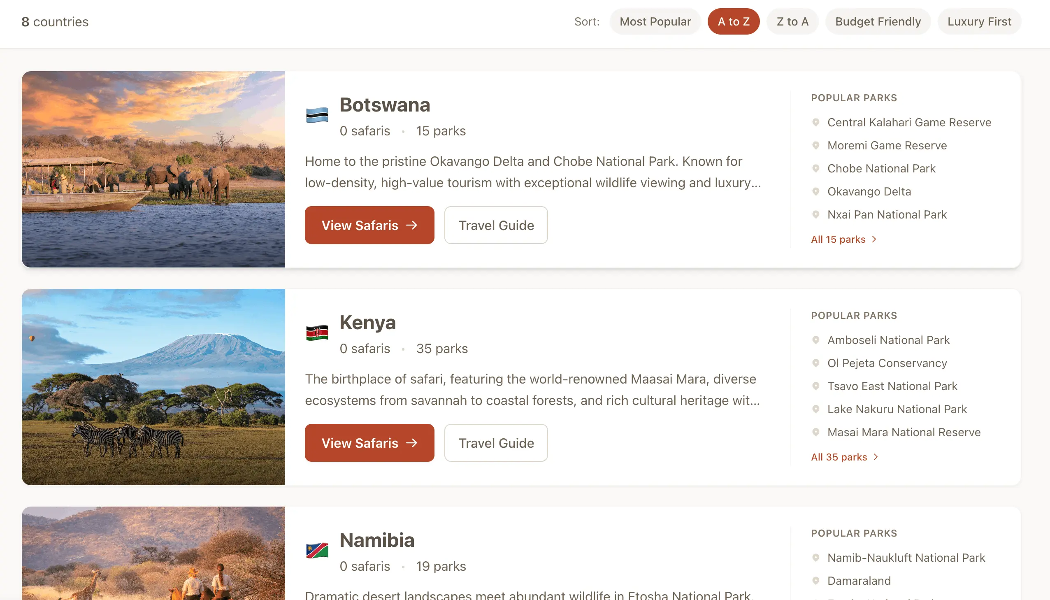1050x600 pixels.
Task: Enable Z to A sorting
Action: [x=791, y=21]
